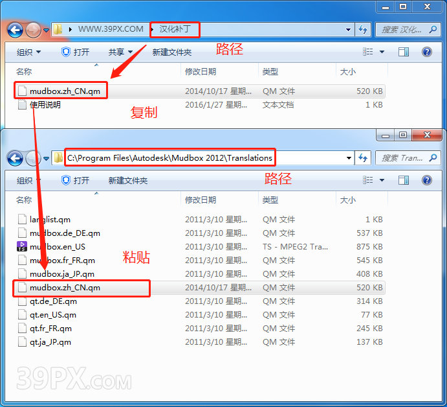The width and height of the screenshot is (447, 407).
Task: Open help icon in the Translations window toolbar
Action: (426, 180)
